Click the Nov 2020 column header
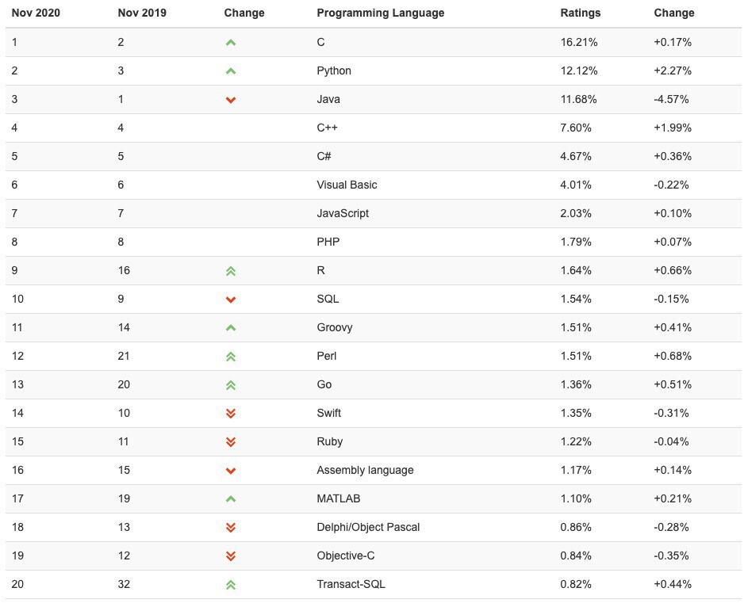Screen dimensions: 748x607 pyautogui.click(x=36, y=13)
